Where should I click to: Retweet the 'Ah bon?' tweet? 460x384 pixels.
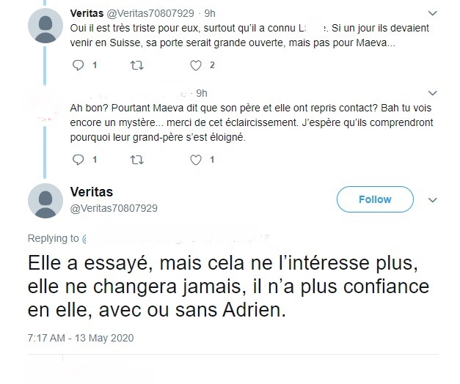click(x=137, y=159)
